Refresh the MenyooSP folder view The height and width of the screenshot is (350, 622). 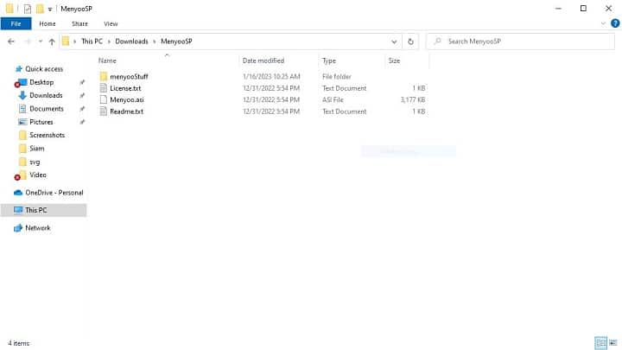[410, 41]
